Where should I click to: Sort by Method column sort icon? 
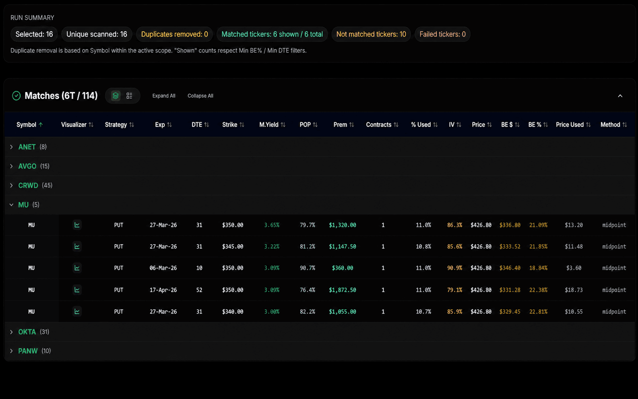pyautogui.click(x=624, y=125)
